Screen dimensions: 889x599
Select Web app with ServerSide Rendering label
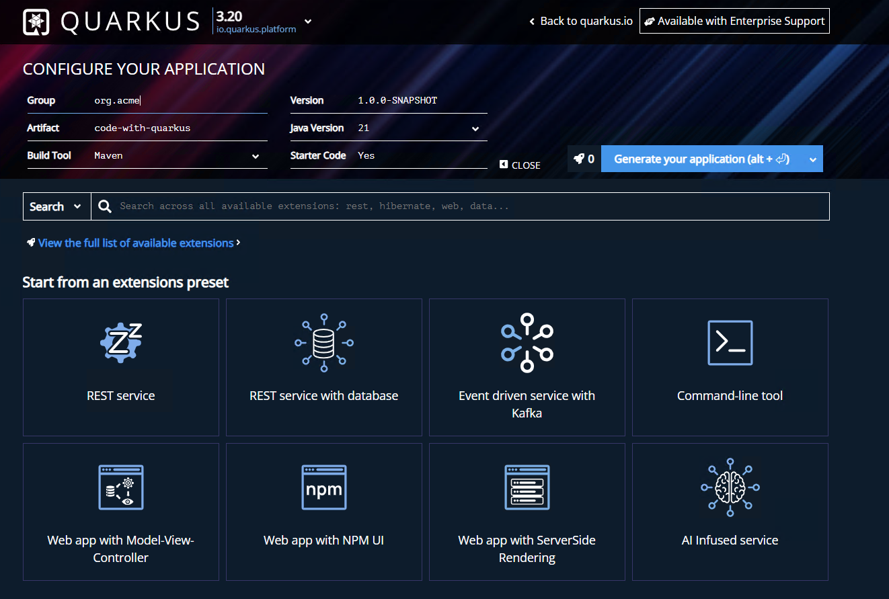(527, 549)
